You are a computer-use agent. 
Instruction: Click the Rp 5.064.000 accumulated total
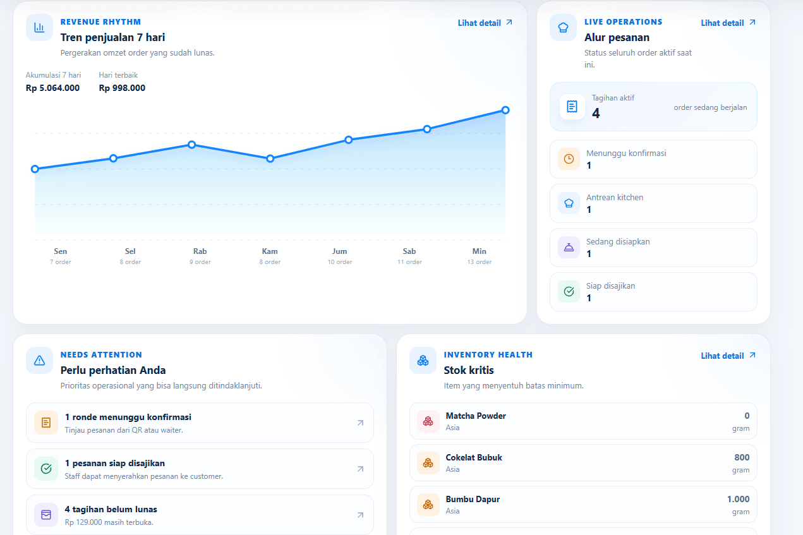pyautogui.click(x=53, y=88)
